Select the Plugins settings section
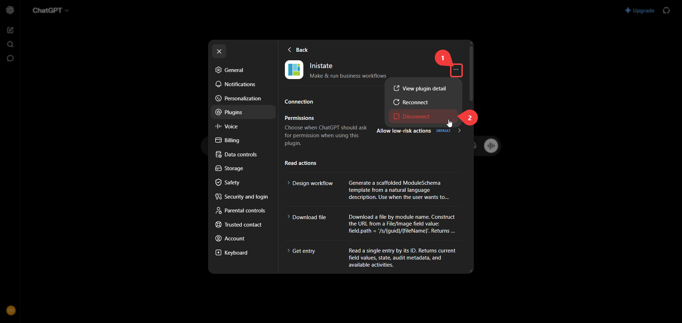This screenshot has height=323, width=682. [243, 112]
